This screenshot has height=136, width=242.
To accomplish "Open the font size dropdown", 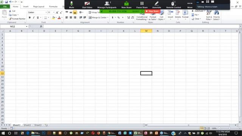I will pyautogui.click(x=54, y=12).
